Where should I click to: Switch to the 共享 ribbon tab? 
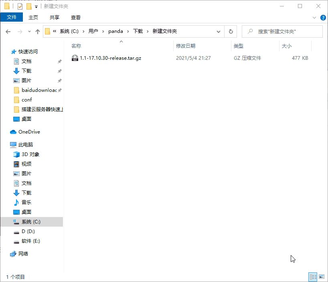(55, 17)
